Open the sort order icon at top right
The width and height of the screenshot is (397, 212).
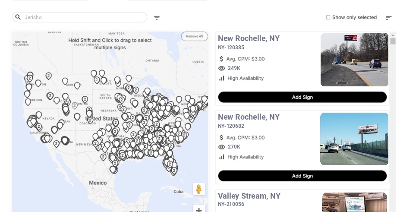point(388,18)
